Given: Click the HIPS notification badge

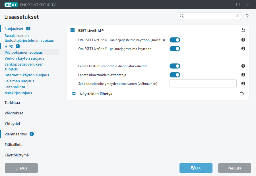Looking at the screenshot, I should pos(18,46).
